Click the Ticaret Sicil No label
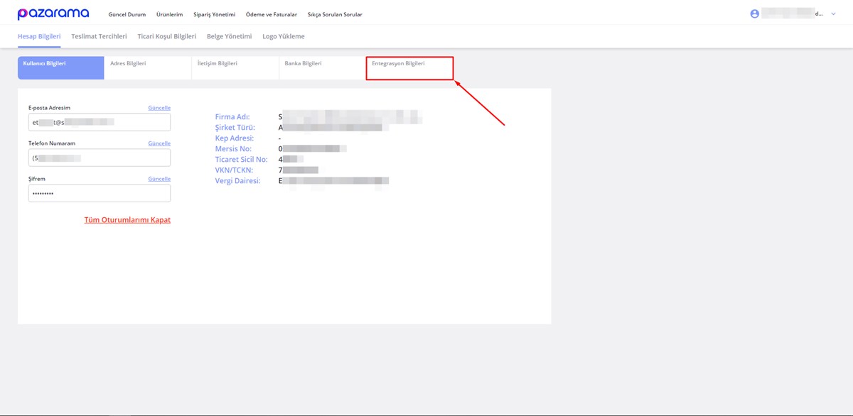Image resolution: width=853 pixels, height=416 pixels. point(242,160)
